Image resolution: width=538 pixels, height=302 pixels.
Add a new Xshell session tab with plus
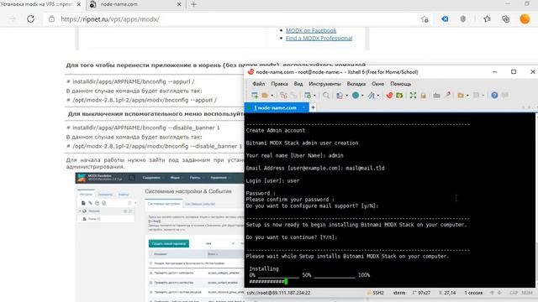point(313,107)
